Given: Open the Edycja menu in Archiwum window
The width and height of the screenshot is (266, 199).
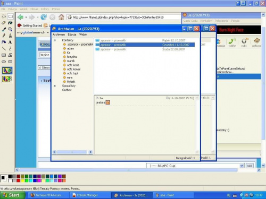Looking at the screenshot, I should point(72,34).
